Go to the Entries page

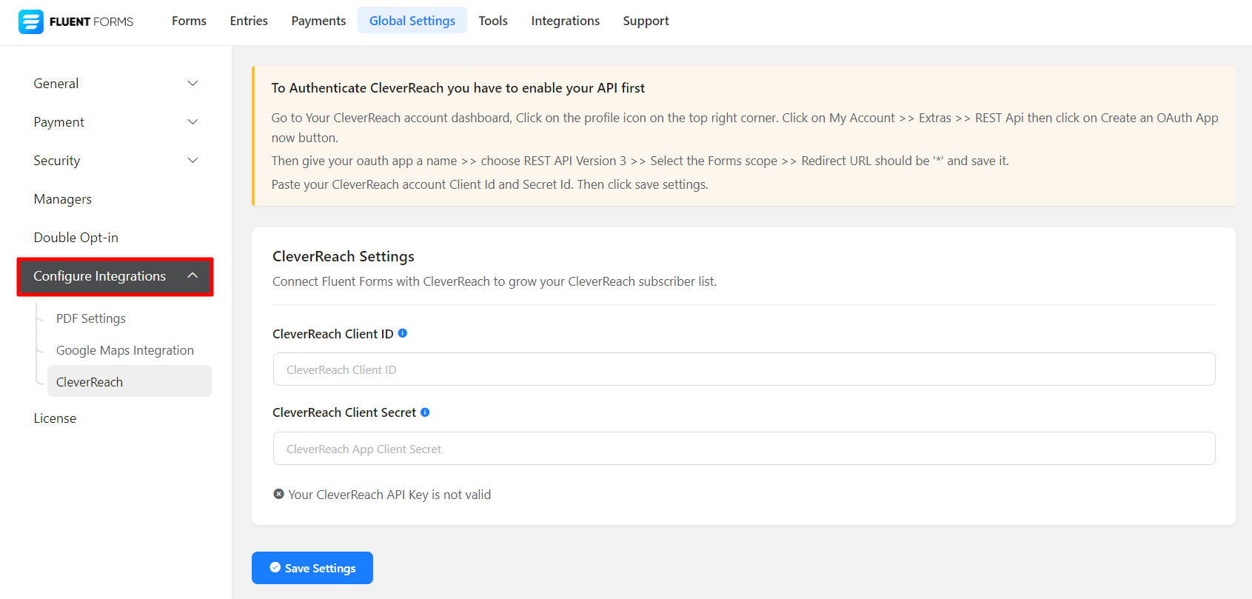[x=249, y=21]
